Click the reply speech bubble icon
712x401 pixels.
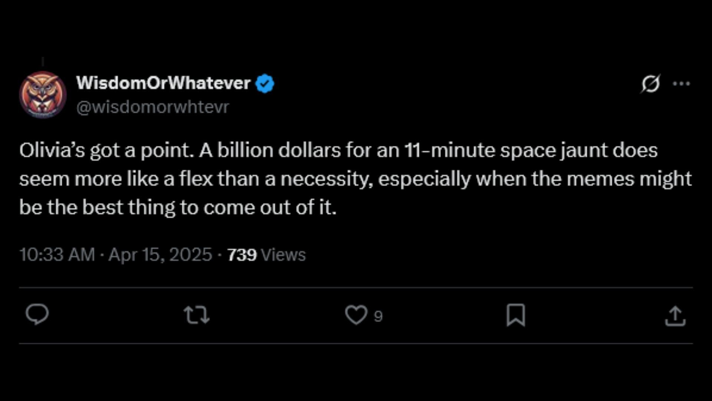tap(37, 314)
